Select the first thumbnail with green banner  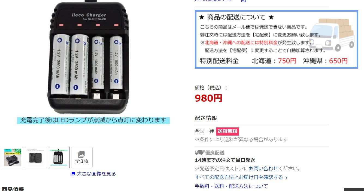[x=13, y=157]
